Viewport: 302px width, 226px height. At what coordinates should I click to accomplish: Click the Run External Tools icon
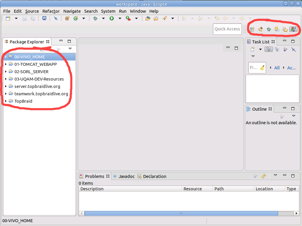[128, 19]
